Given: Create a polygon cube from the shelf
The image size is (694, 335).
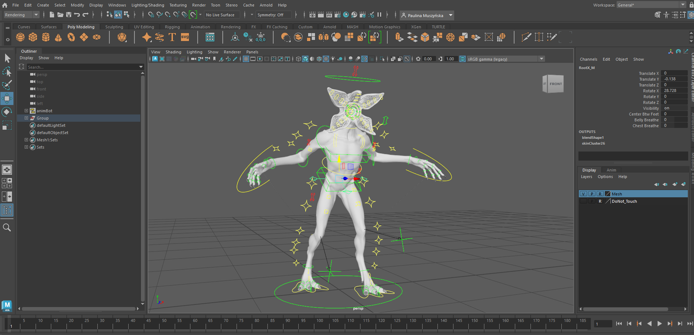Looking at the screenshot, I should point(33,37).
